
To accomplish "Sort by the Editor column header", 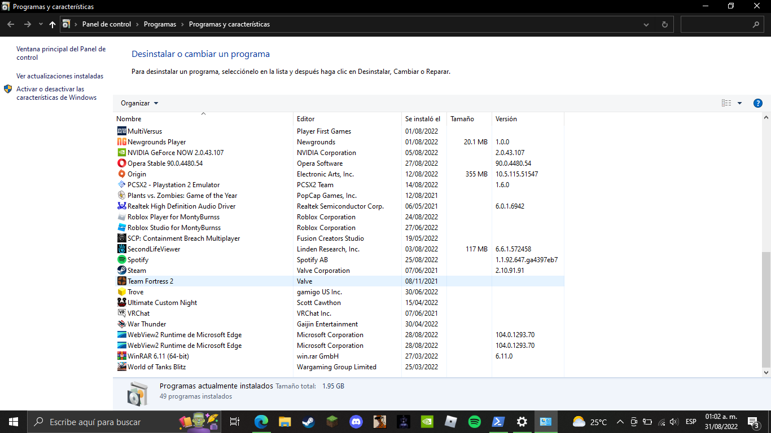I will click(348, 119).
